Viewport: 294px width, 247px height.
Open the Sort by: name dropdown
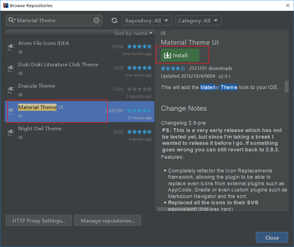click(x=133, y=33)
